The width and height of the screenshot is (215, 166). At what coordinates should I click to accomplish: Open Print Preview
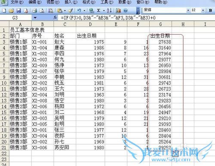click(42, 11)
